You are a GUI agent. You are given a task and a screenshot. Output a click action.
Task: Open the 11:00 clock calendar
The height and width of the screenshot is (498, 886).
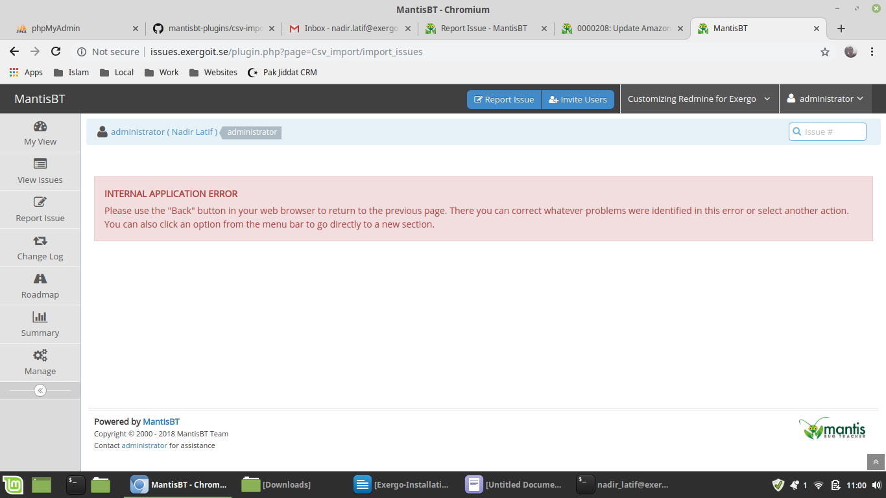(856, 485)
